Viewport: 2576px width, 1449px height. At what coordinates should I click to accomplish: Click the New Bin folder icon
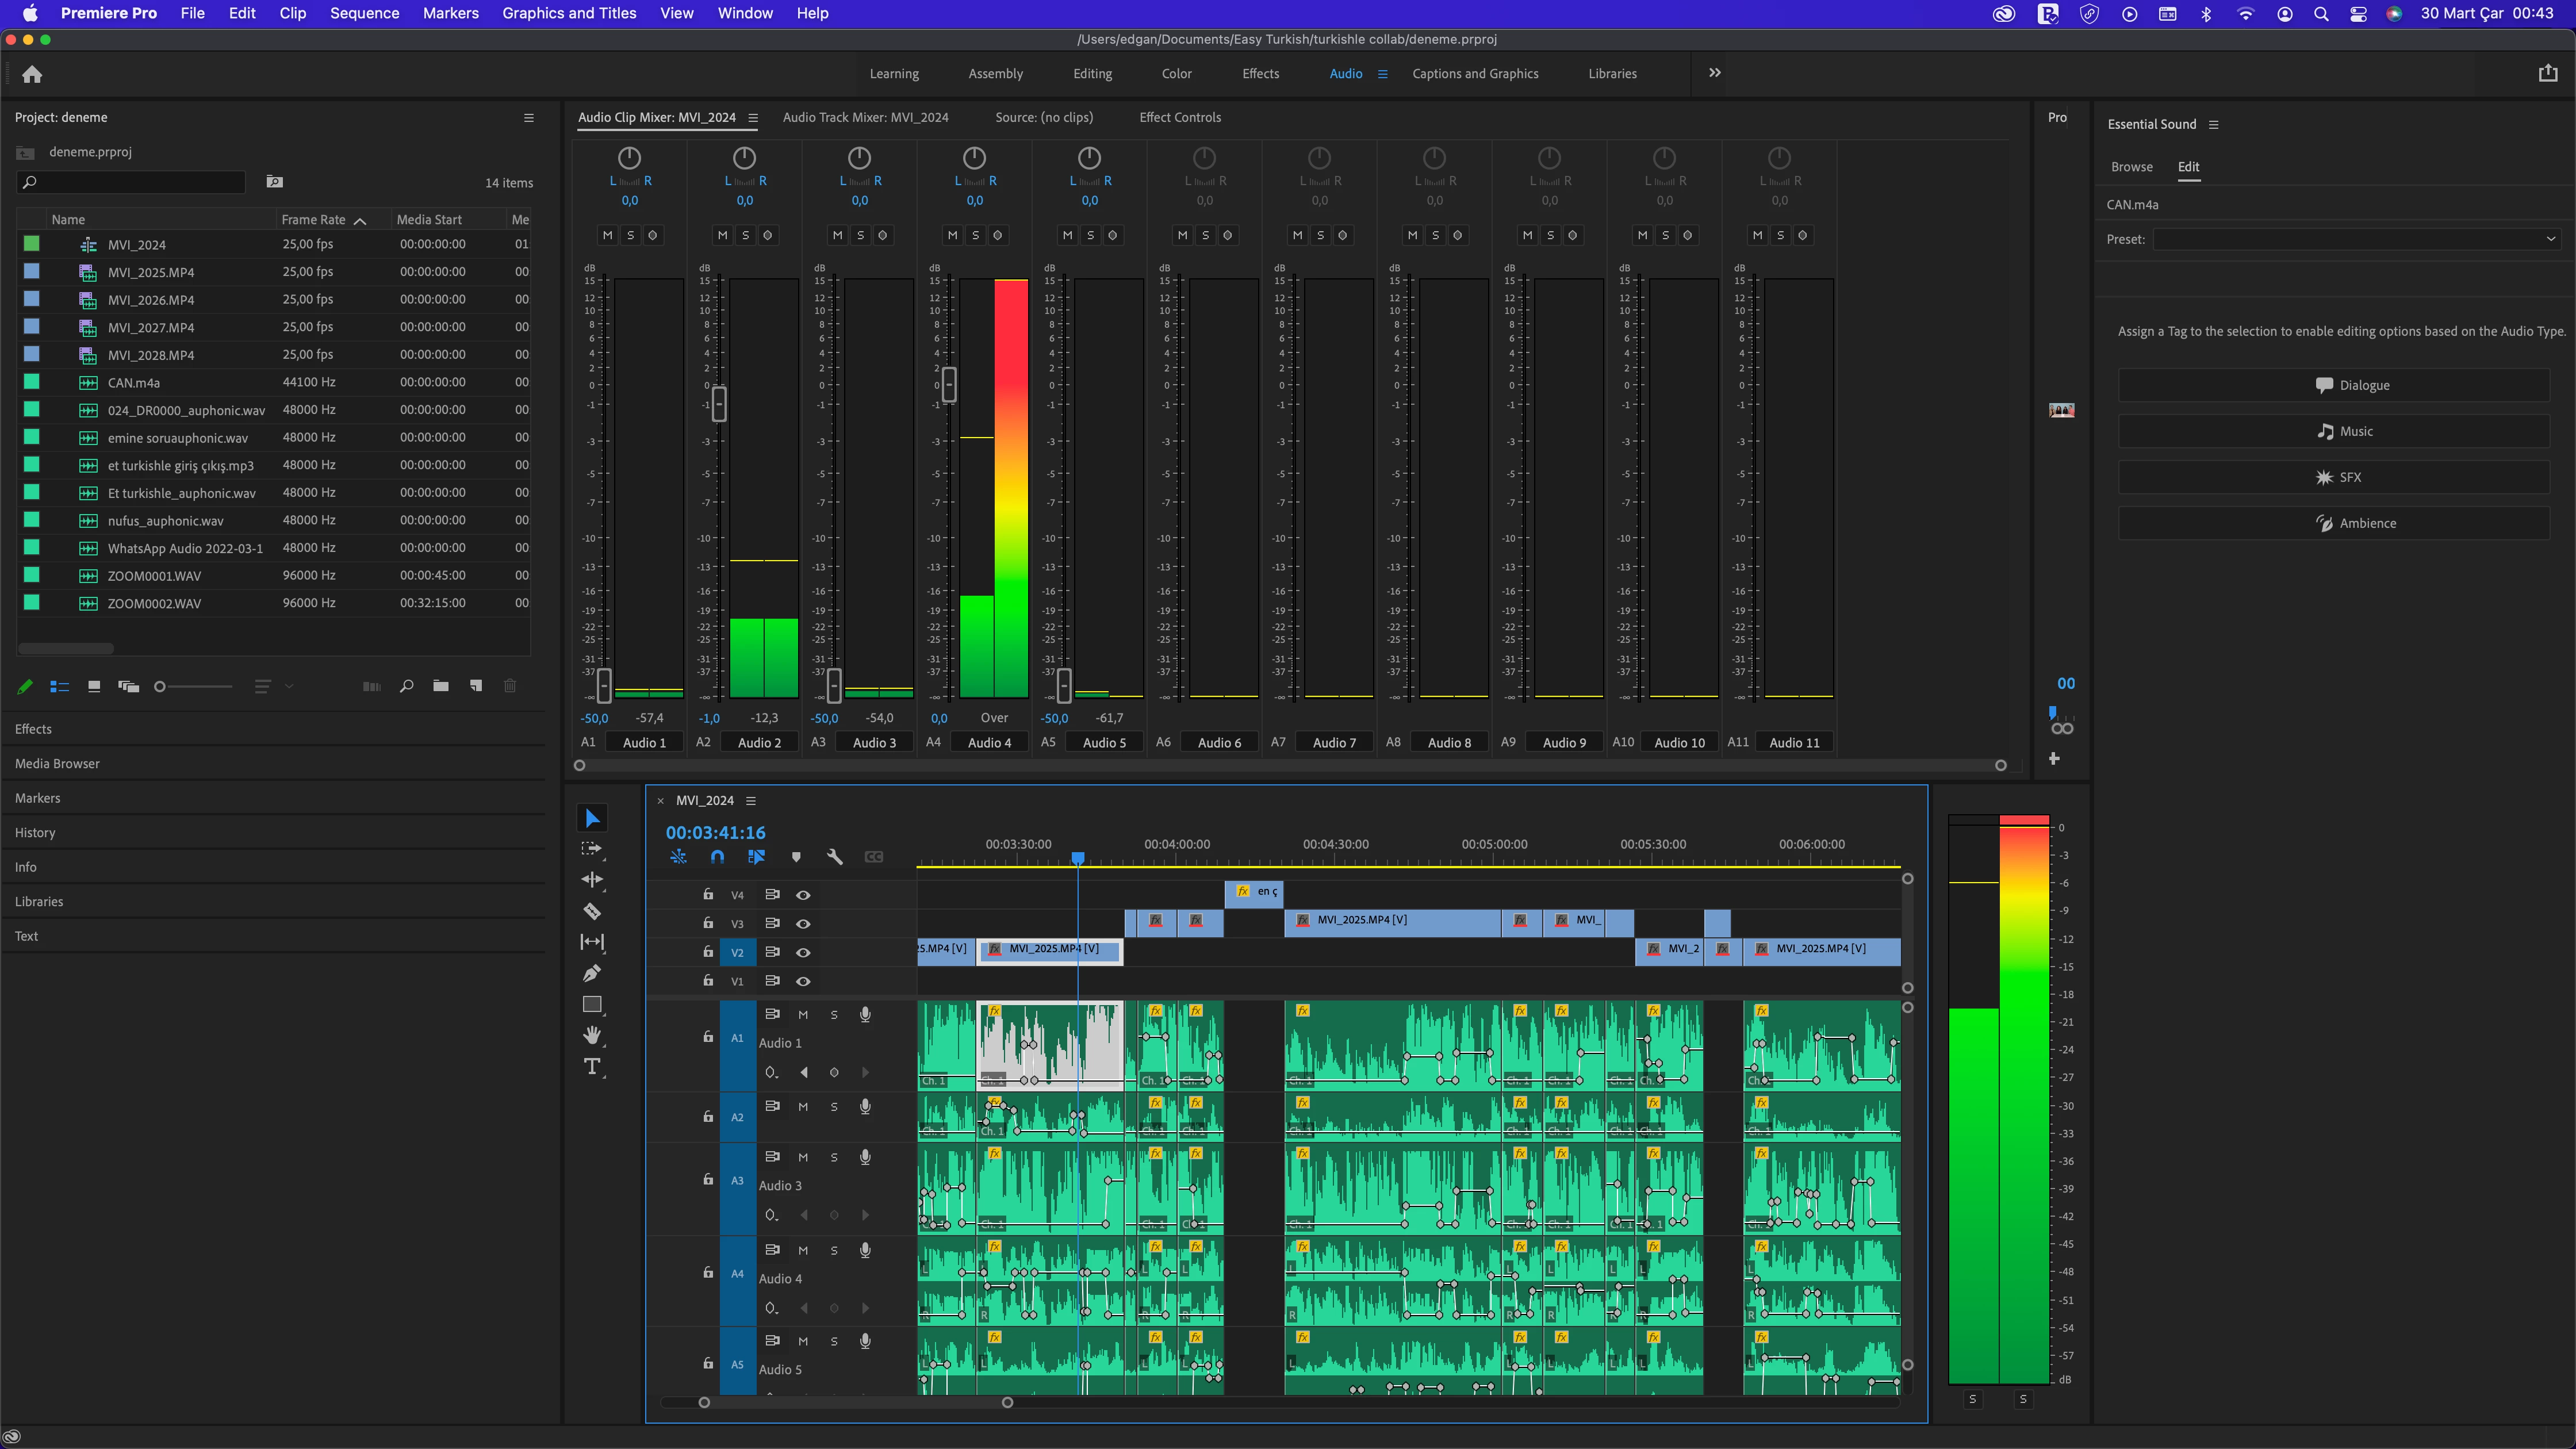tap(441, 686)
